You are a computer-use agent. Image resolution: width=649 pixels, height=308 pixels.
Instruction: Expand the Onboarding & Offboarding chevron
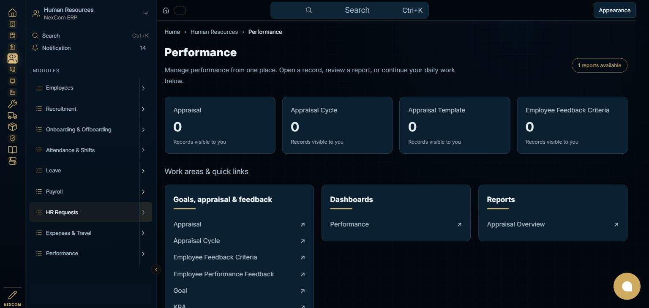click(143, 129)
